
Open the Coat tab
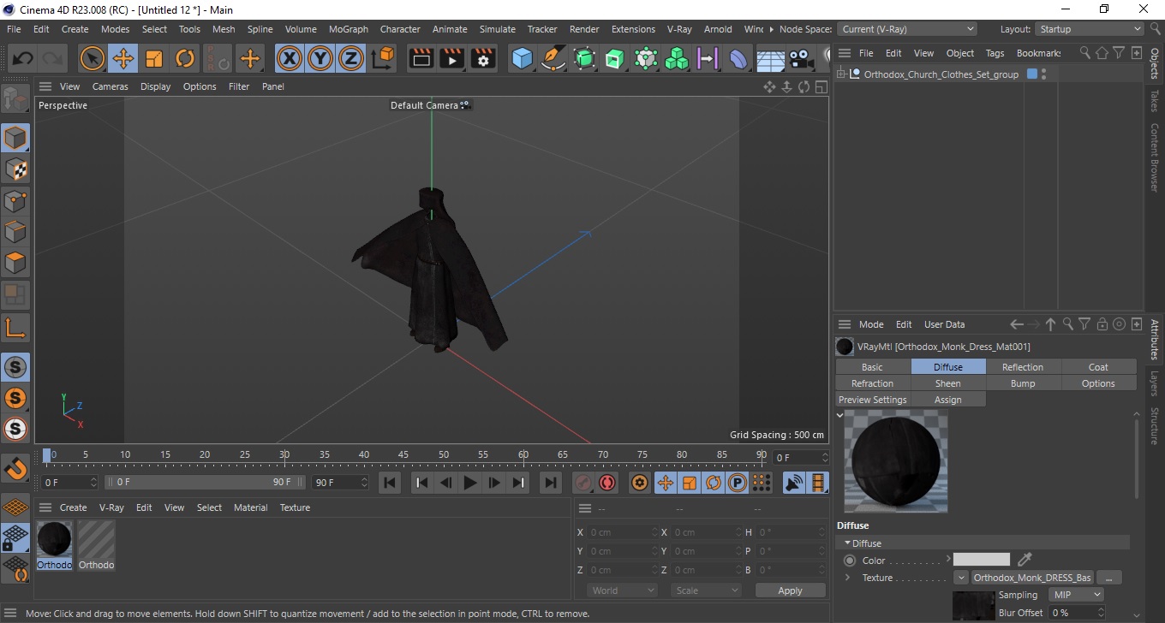click(1098, 367)
